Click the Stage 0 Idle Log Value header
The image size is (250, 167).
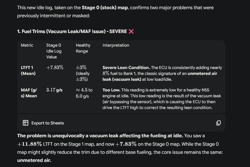[x=54, y=51]
